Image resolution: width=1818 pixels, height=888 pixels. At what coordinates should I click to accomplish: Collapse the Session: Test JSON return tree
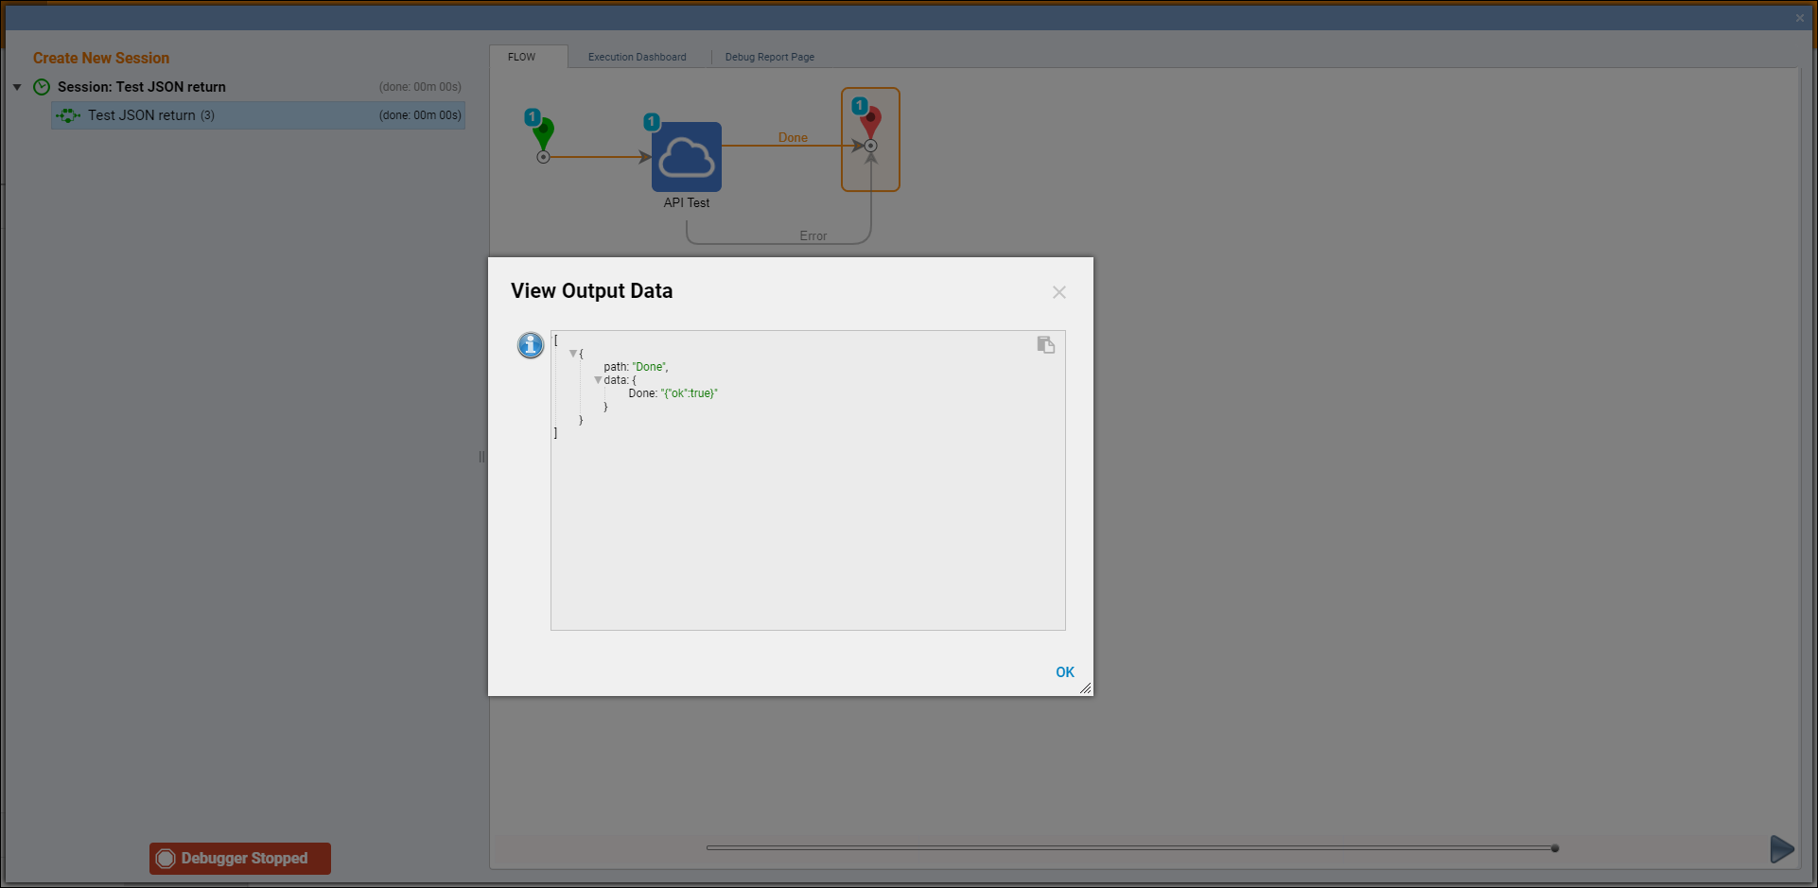click(x=17, y=87)
